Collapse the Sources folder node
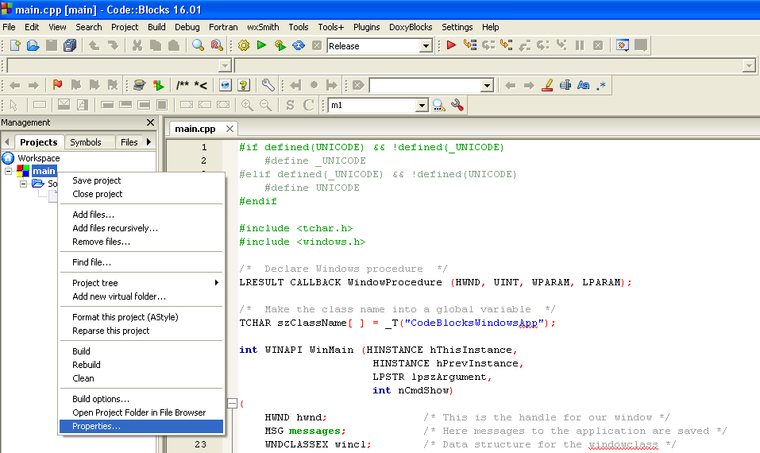Screen dimensions: 760x453 (23, 184)
